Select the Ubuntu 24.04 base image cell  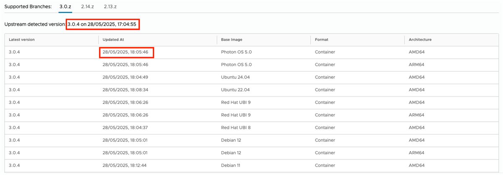tap(235, 77)
